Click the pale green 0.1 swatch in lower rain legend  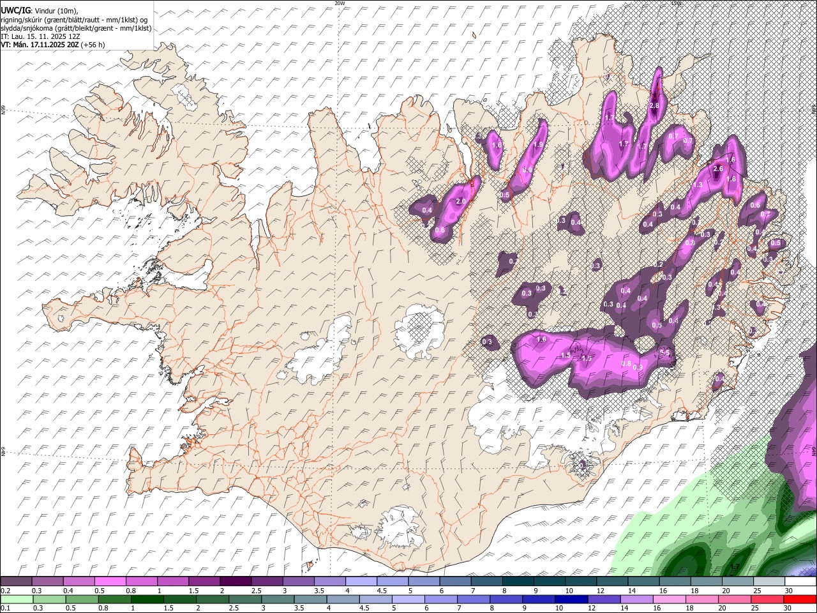tap(16, 599)
